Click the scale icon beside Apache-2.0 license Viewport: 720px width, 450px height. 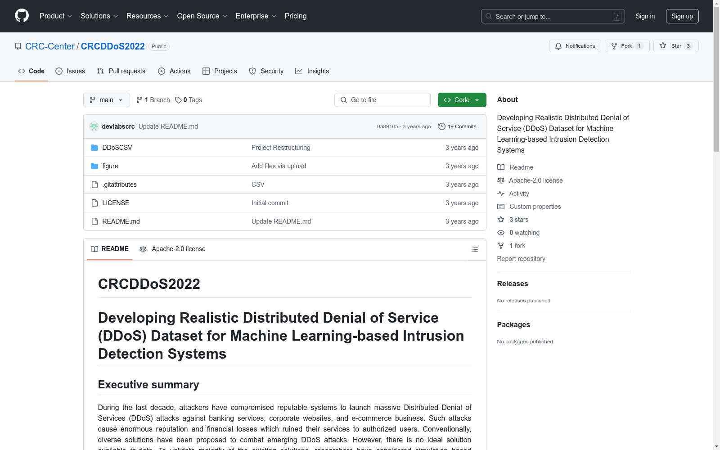pos(501,180)
